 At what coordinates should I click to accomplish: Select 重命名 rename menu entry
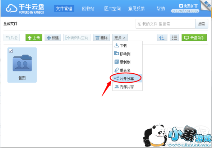(x=127, y=70)
